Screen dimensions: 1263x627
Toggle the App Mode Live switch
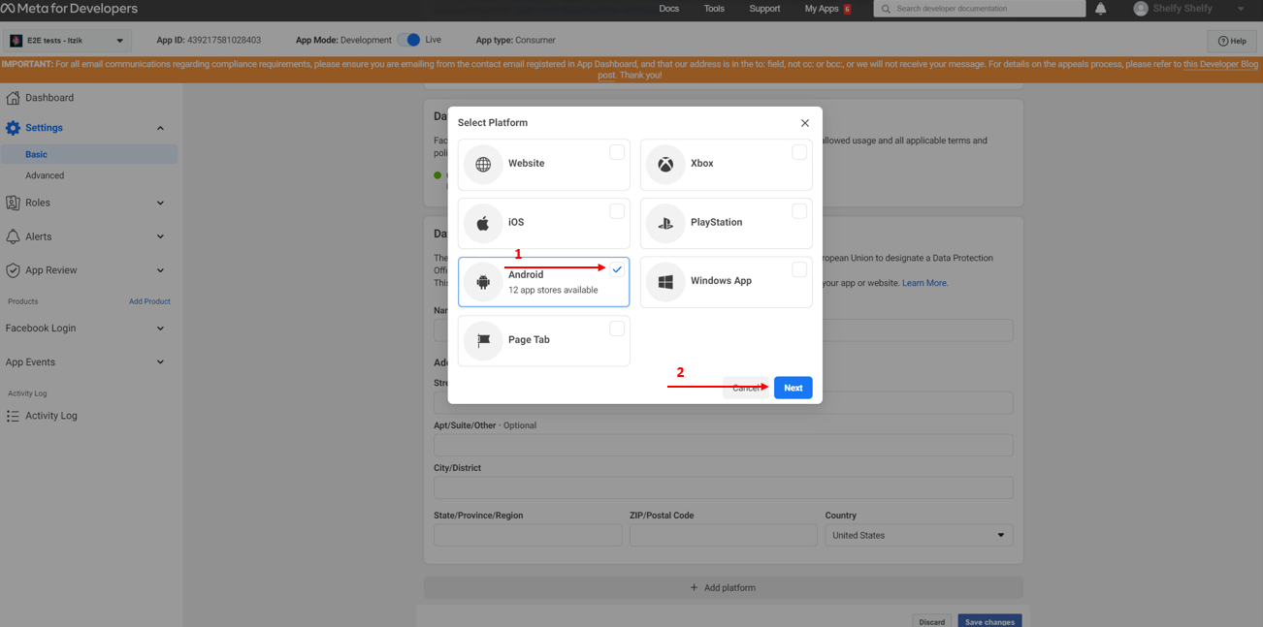[x=409, y=40]
